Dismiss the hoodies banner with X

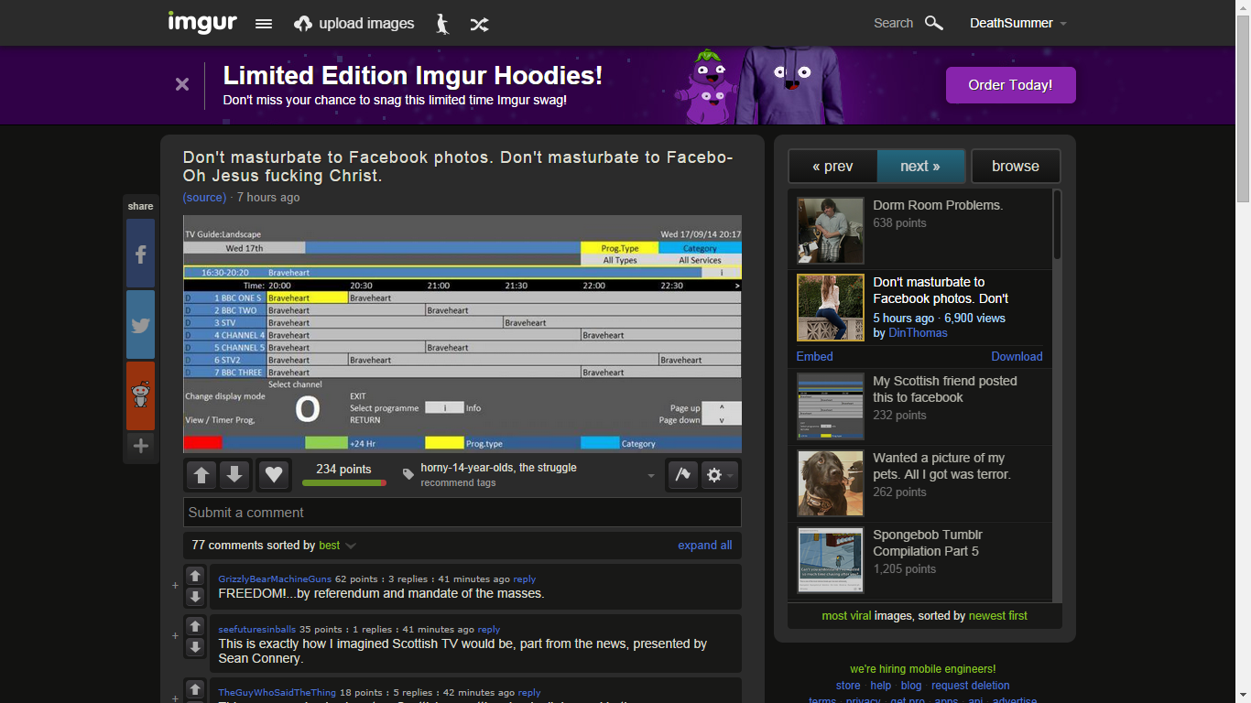tap(182, 84)
